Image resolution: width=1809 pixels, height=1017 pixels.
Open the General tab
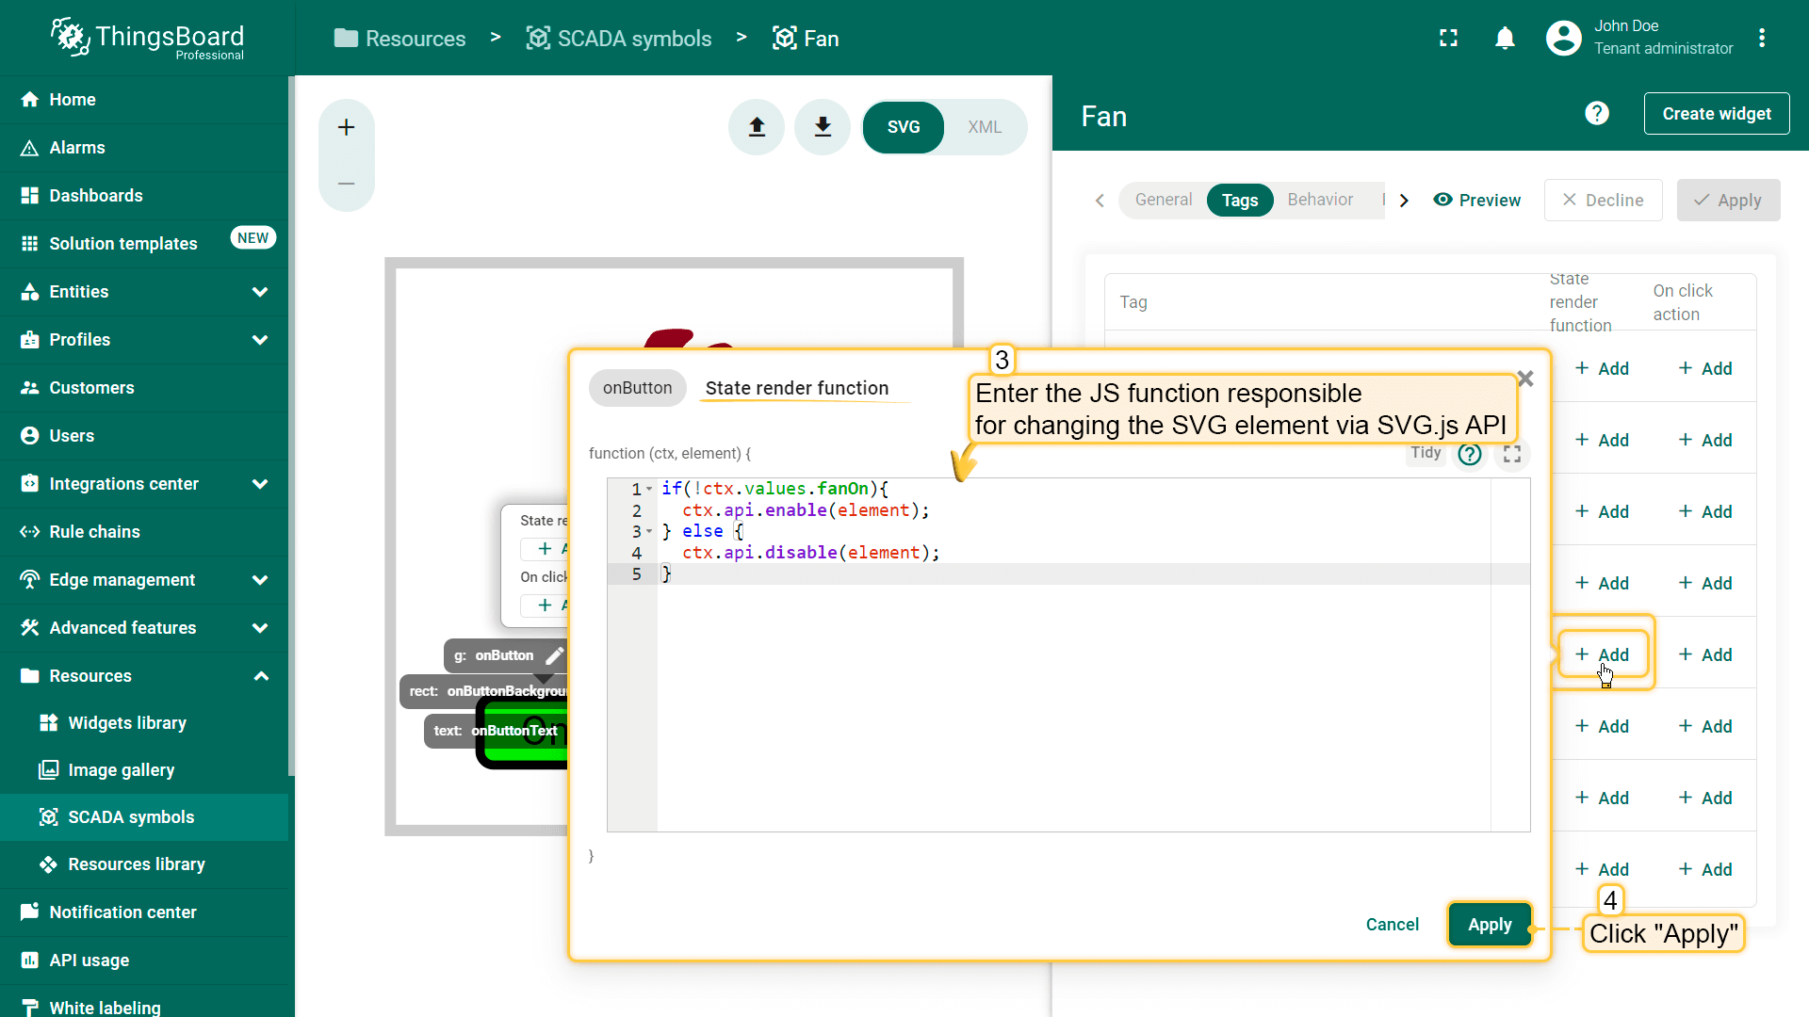1163,200
